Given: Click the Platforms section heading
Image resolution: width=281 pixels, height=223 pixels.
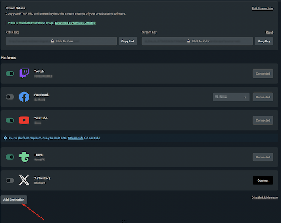Looking at the screenshot, I should (8, 57).
